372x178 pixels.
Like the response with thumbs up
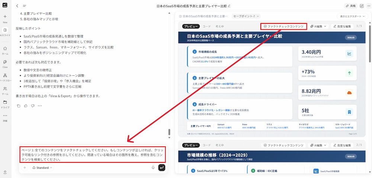coord(26,106)
